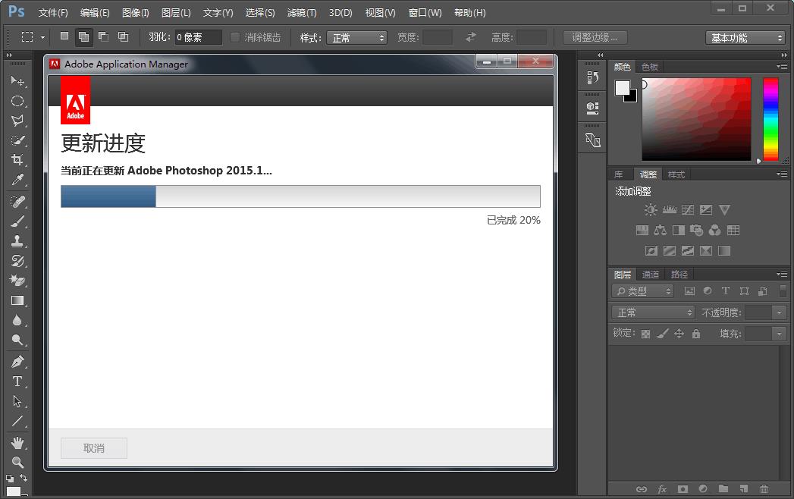
Task: Open the layer filter 类型 dropdown
Action: (642, 290)
